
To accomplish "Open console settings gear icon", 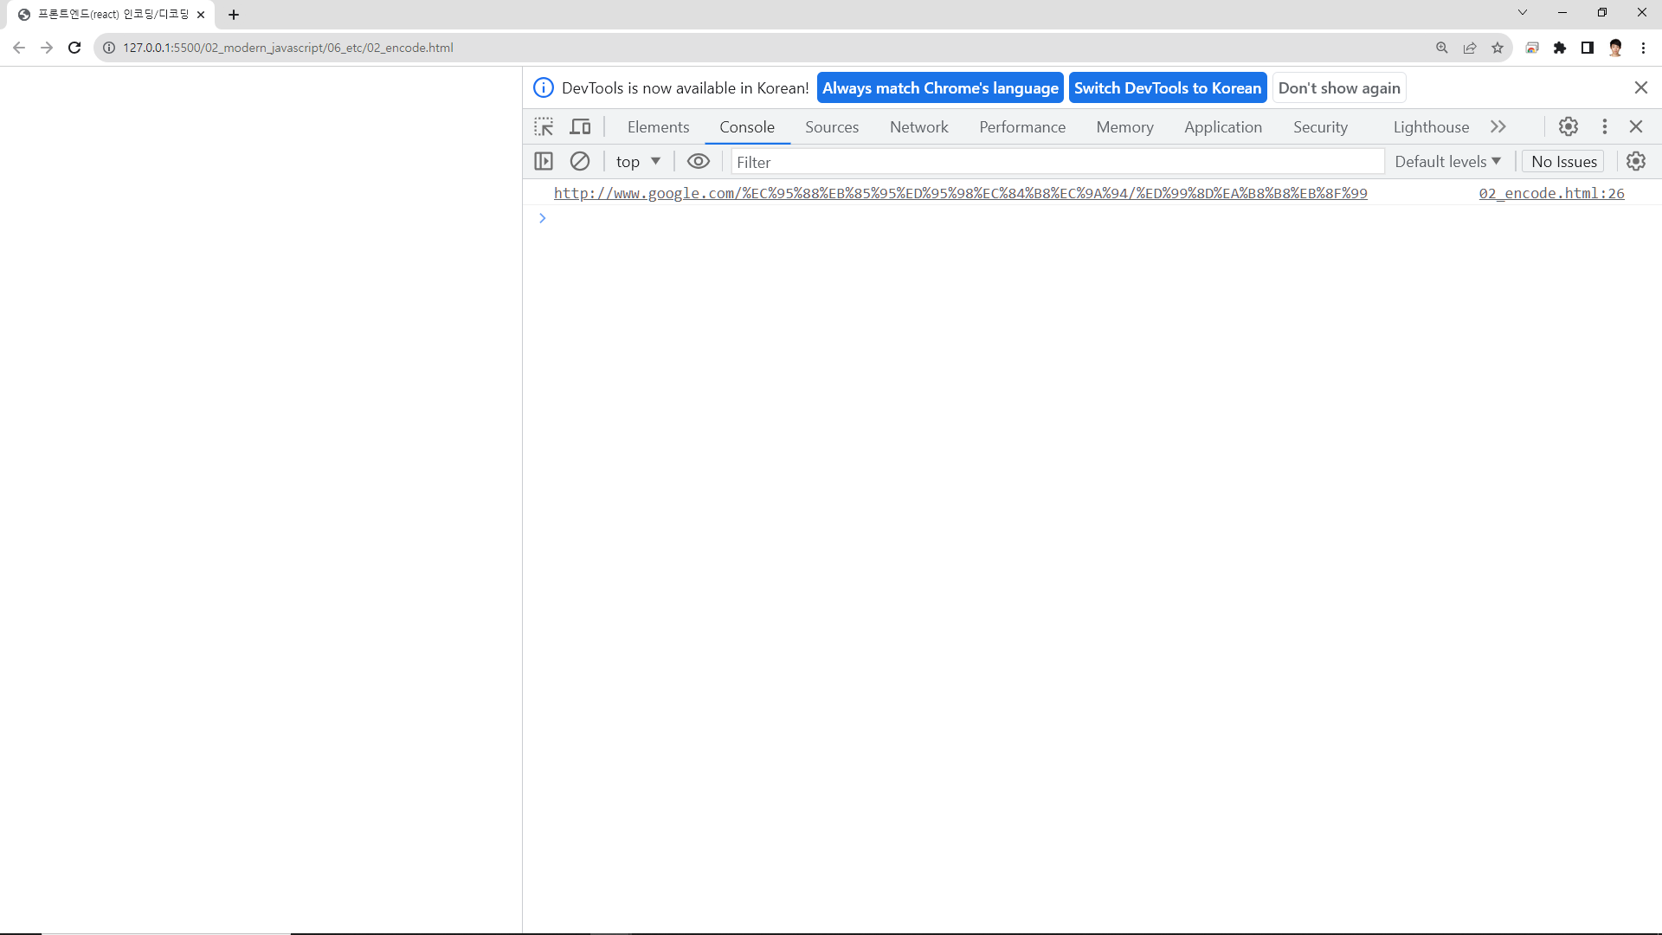I will (x=1635, y=162).
